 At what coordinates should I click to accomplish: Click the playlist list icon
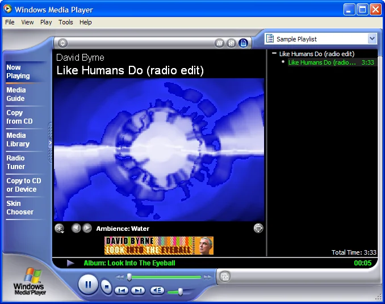click(x=270, y=39)
